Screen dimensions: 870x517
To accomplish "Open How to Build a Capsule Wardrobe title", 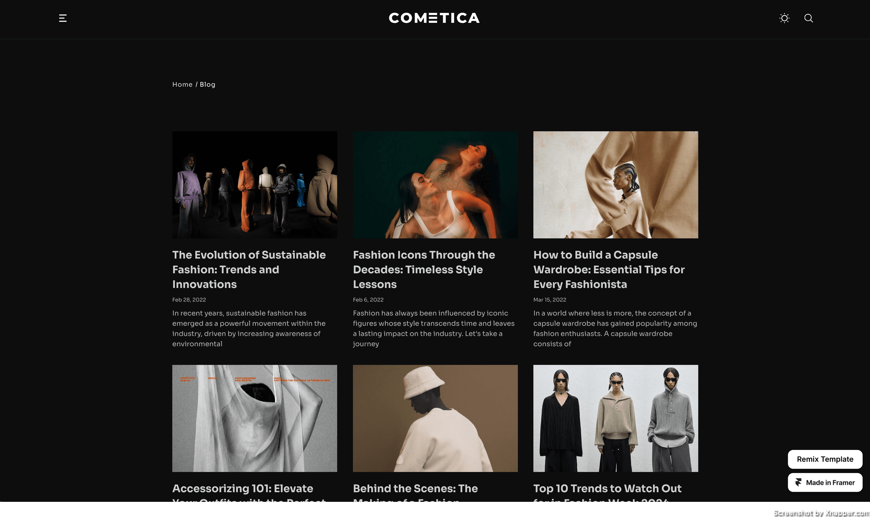I will 609,269.
